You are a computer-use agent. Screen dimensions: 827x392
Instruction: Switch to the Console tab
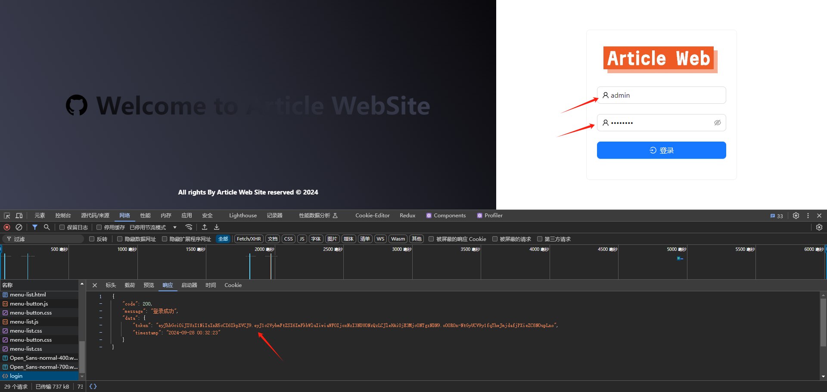63,216
